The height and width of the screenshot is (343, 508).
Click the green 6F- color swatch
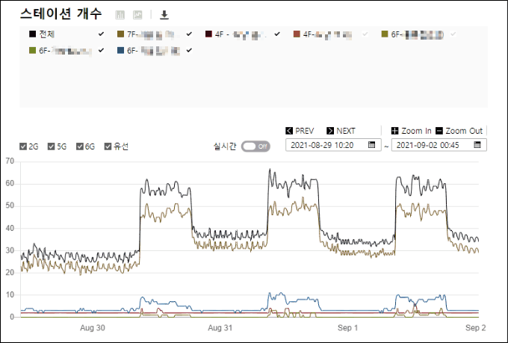(32, 50)
